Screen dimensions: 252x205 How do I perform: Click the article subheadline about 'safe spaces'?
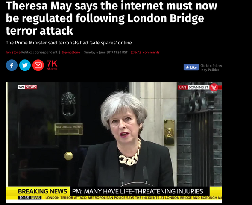[69, 43]
